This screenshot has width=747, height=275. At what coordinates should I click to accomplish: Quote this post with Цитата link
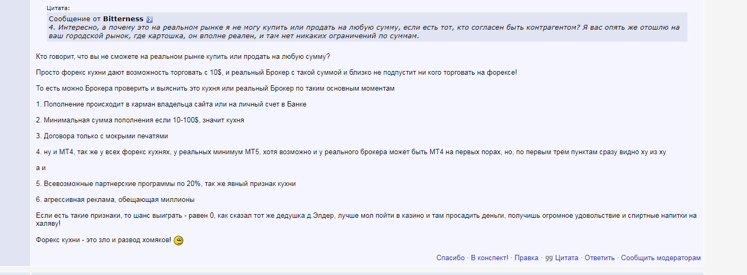click(566, 258)
